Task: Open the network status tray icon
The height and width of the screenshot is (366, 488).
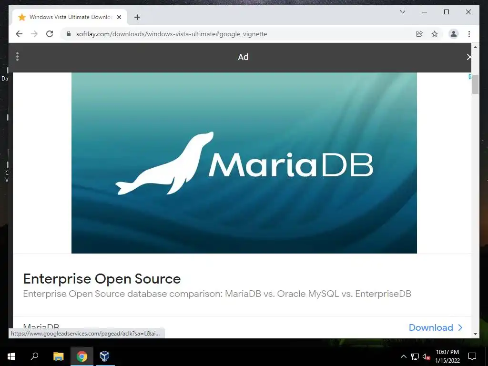Action: tap(415, 356)
